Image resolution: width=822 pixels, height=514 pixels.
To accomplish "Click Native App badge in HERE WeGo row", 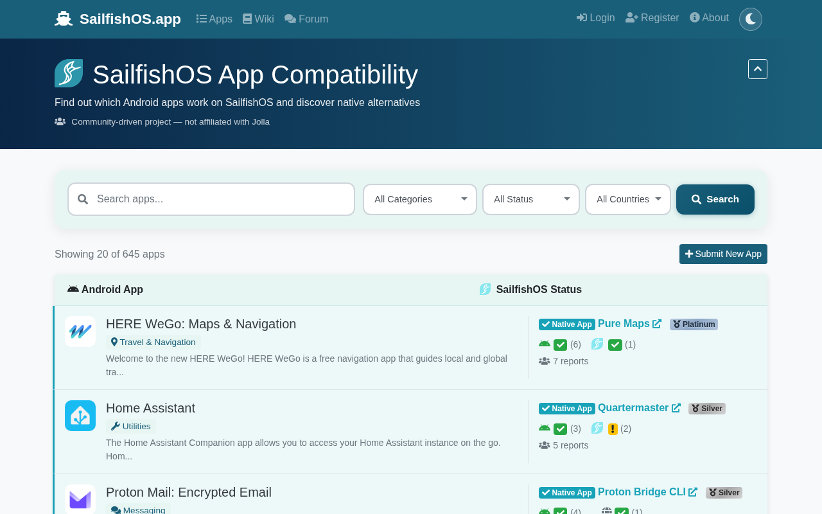I will tap(567, 324).
